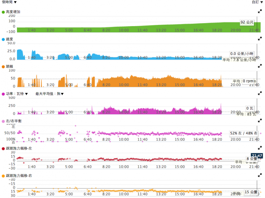Click 10:00 on the elevation chart axis
This screenshot has height=198, width=265.
click(x=124, y=30)
